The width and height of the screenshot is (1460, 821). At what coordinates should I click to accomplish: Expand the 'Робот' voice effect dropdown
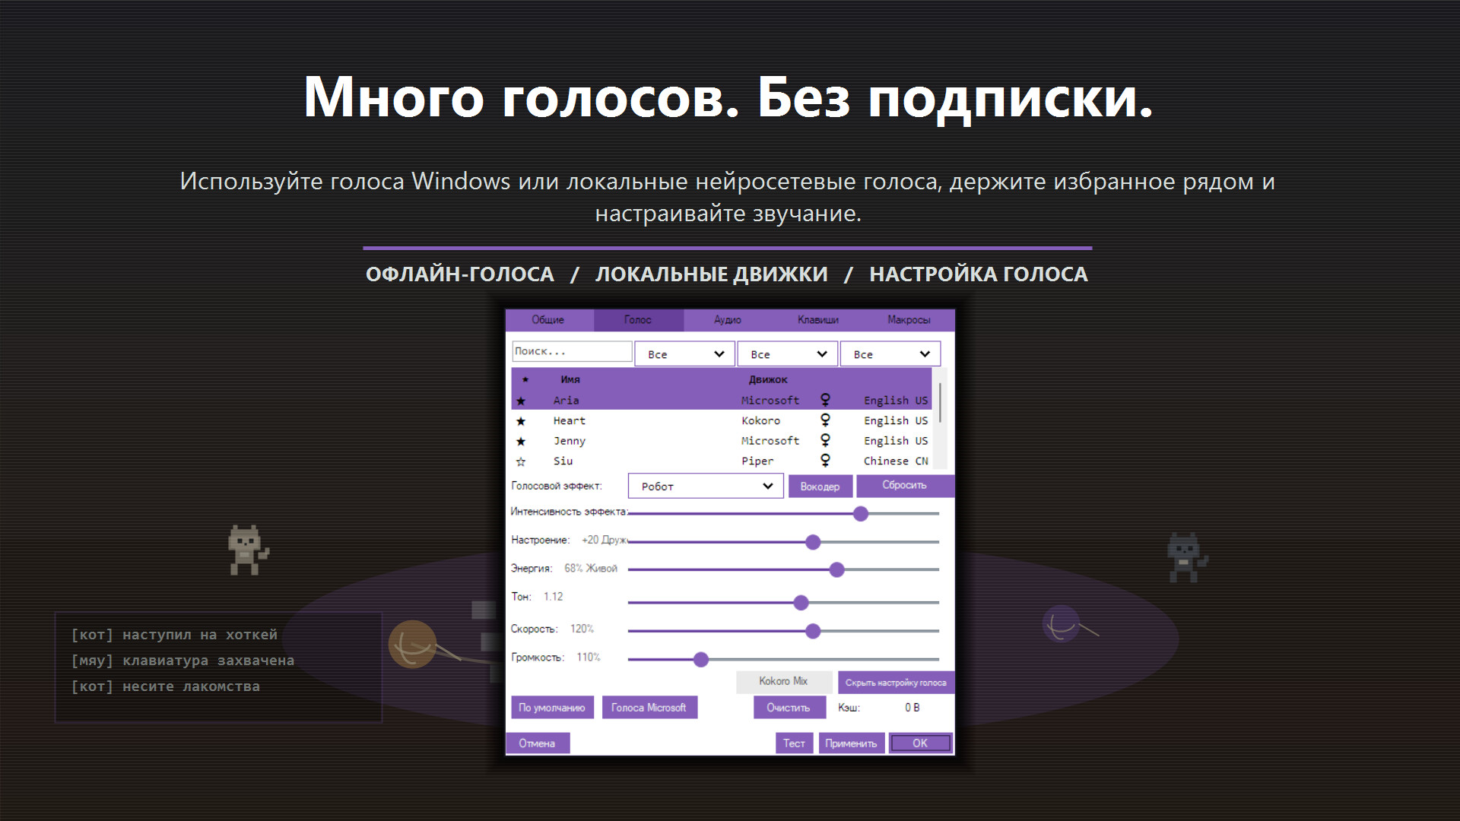[x=706, y=487]
